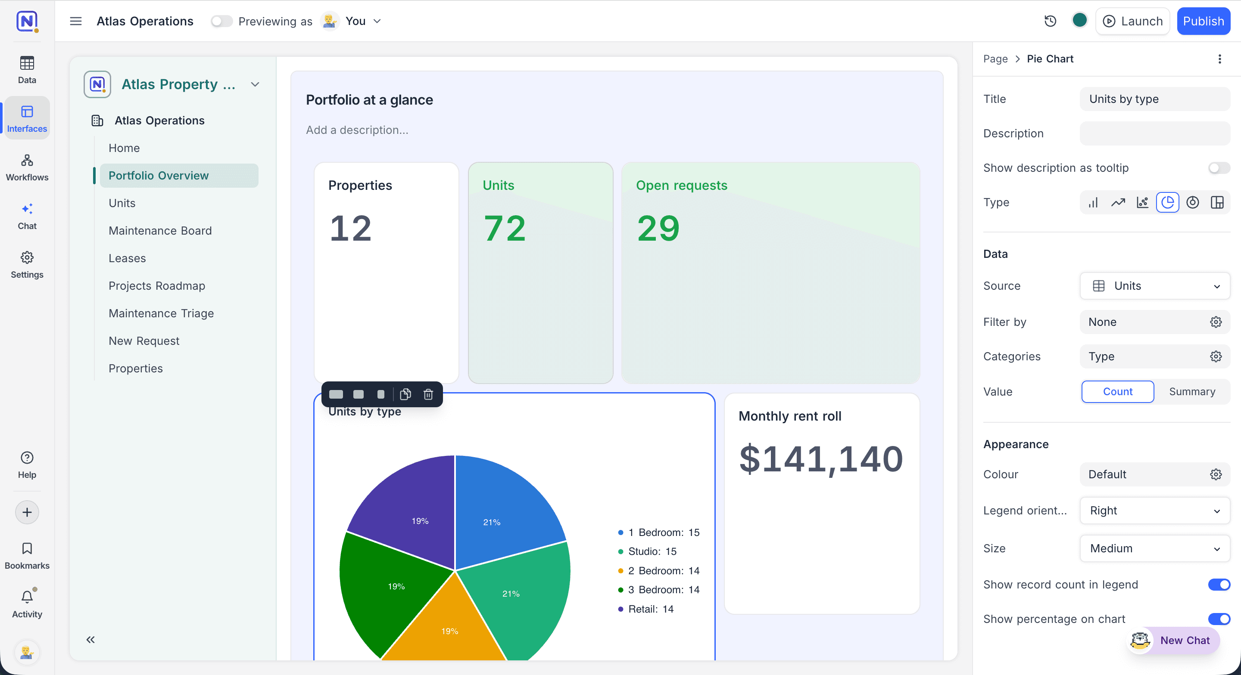The image size is (1241, 675).
Task: Click the Description input field
Action: pyautogui.click(x=1155, y=133)
